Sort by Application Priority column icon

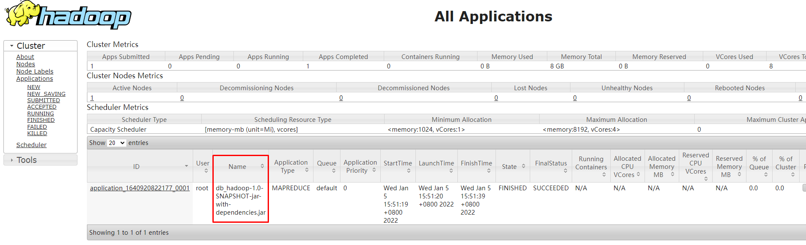tap(374, 170)
